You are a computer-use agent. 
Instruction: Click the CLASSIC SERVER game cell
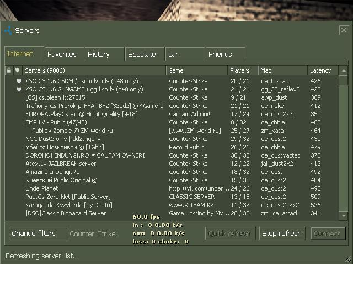pyautogui.click(x=191, y=197)
